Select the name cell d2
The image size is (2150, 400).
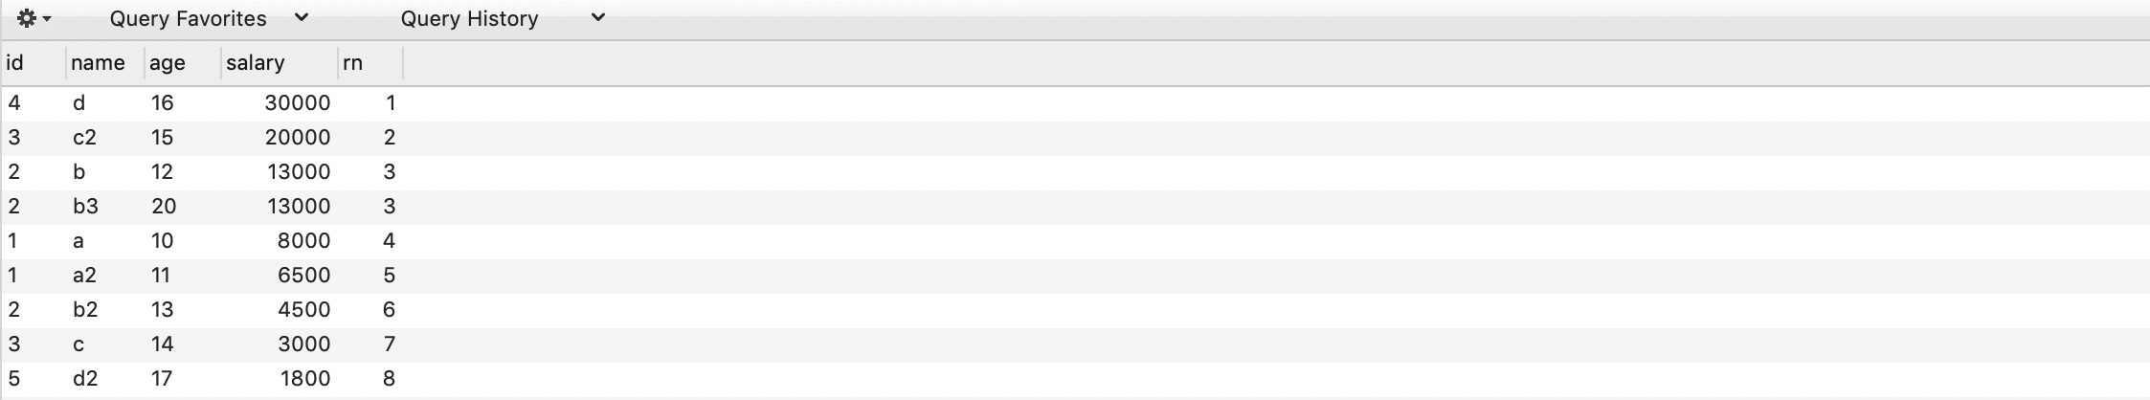(105, 379)
